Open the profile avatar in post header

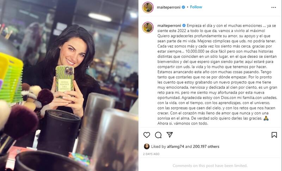[x=148, y=7]
